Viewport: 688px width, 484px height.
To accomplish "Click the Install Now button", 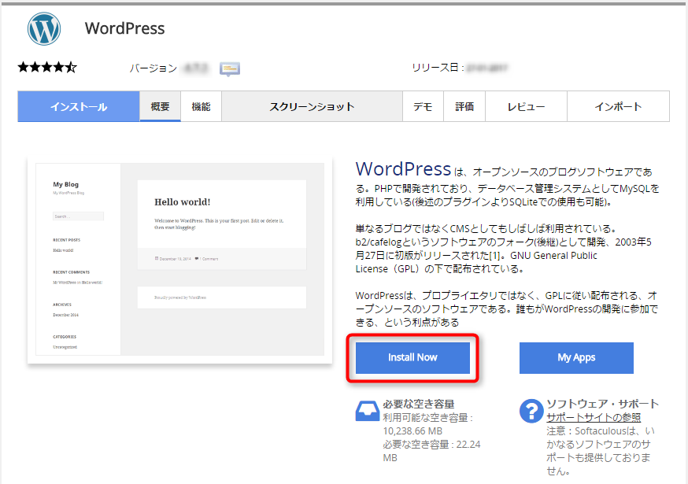I will point(412,357).
